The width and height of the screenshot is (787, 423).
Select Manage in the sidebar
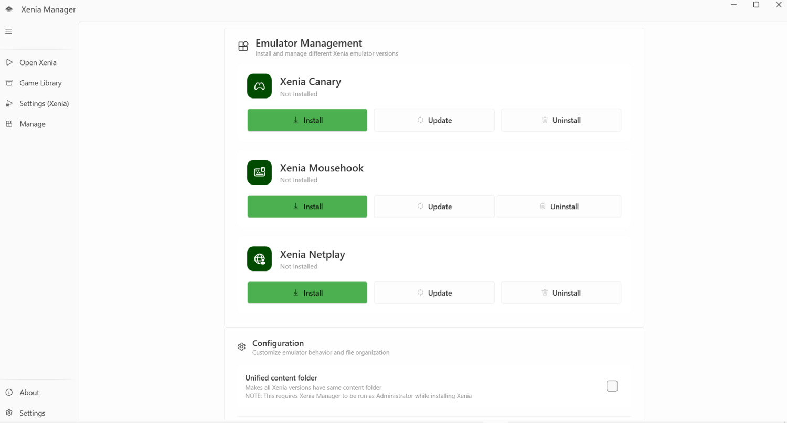click(33, 124)
